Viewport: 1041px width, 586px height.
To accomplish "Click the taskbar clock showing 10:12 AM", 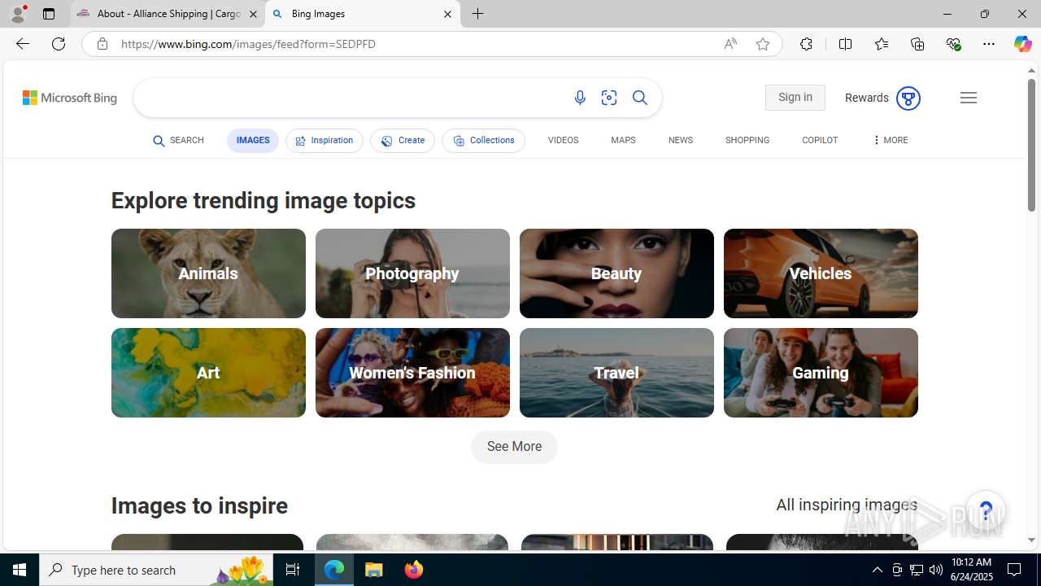I will click(971, 570).
